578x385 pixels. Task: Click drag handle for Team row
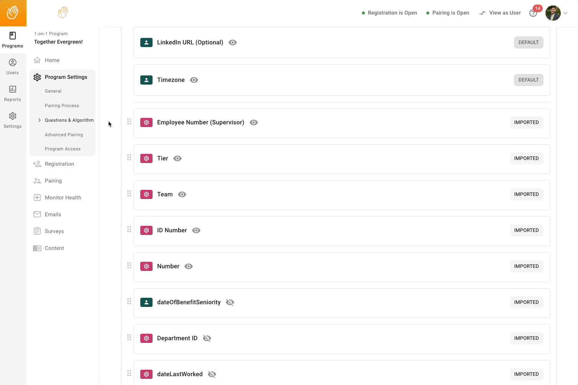pos(129,193)
